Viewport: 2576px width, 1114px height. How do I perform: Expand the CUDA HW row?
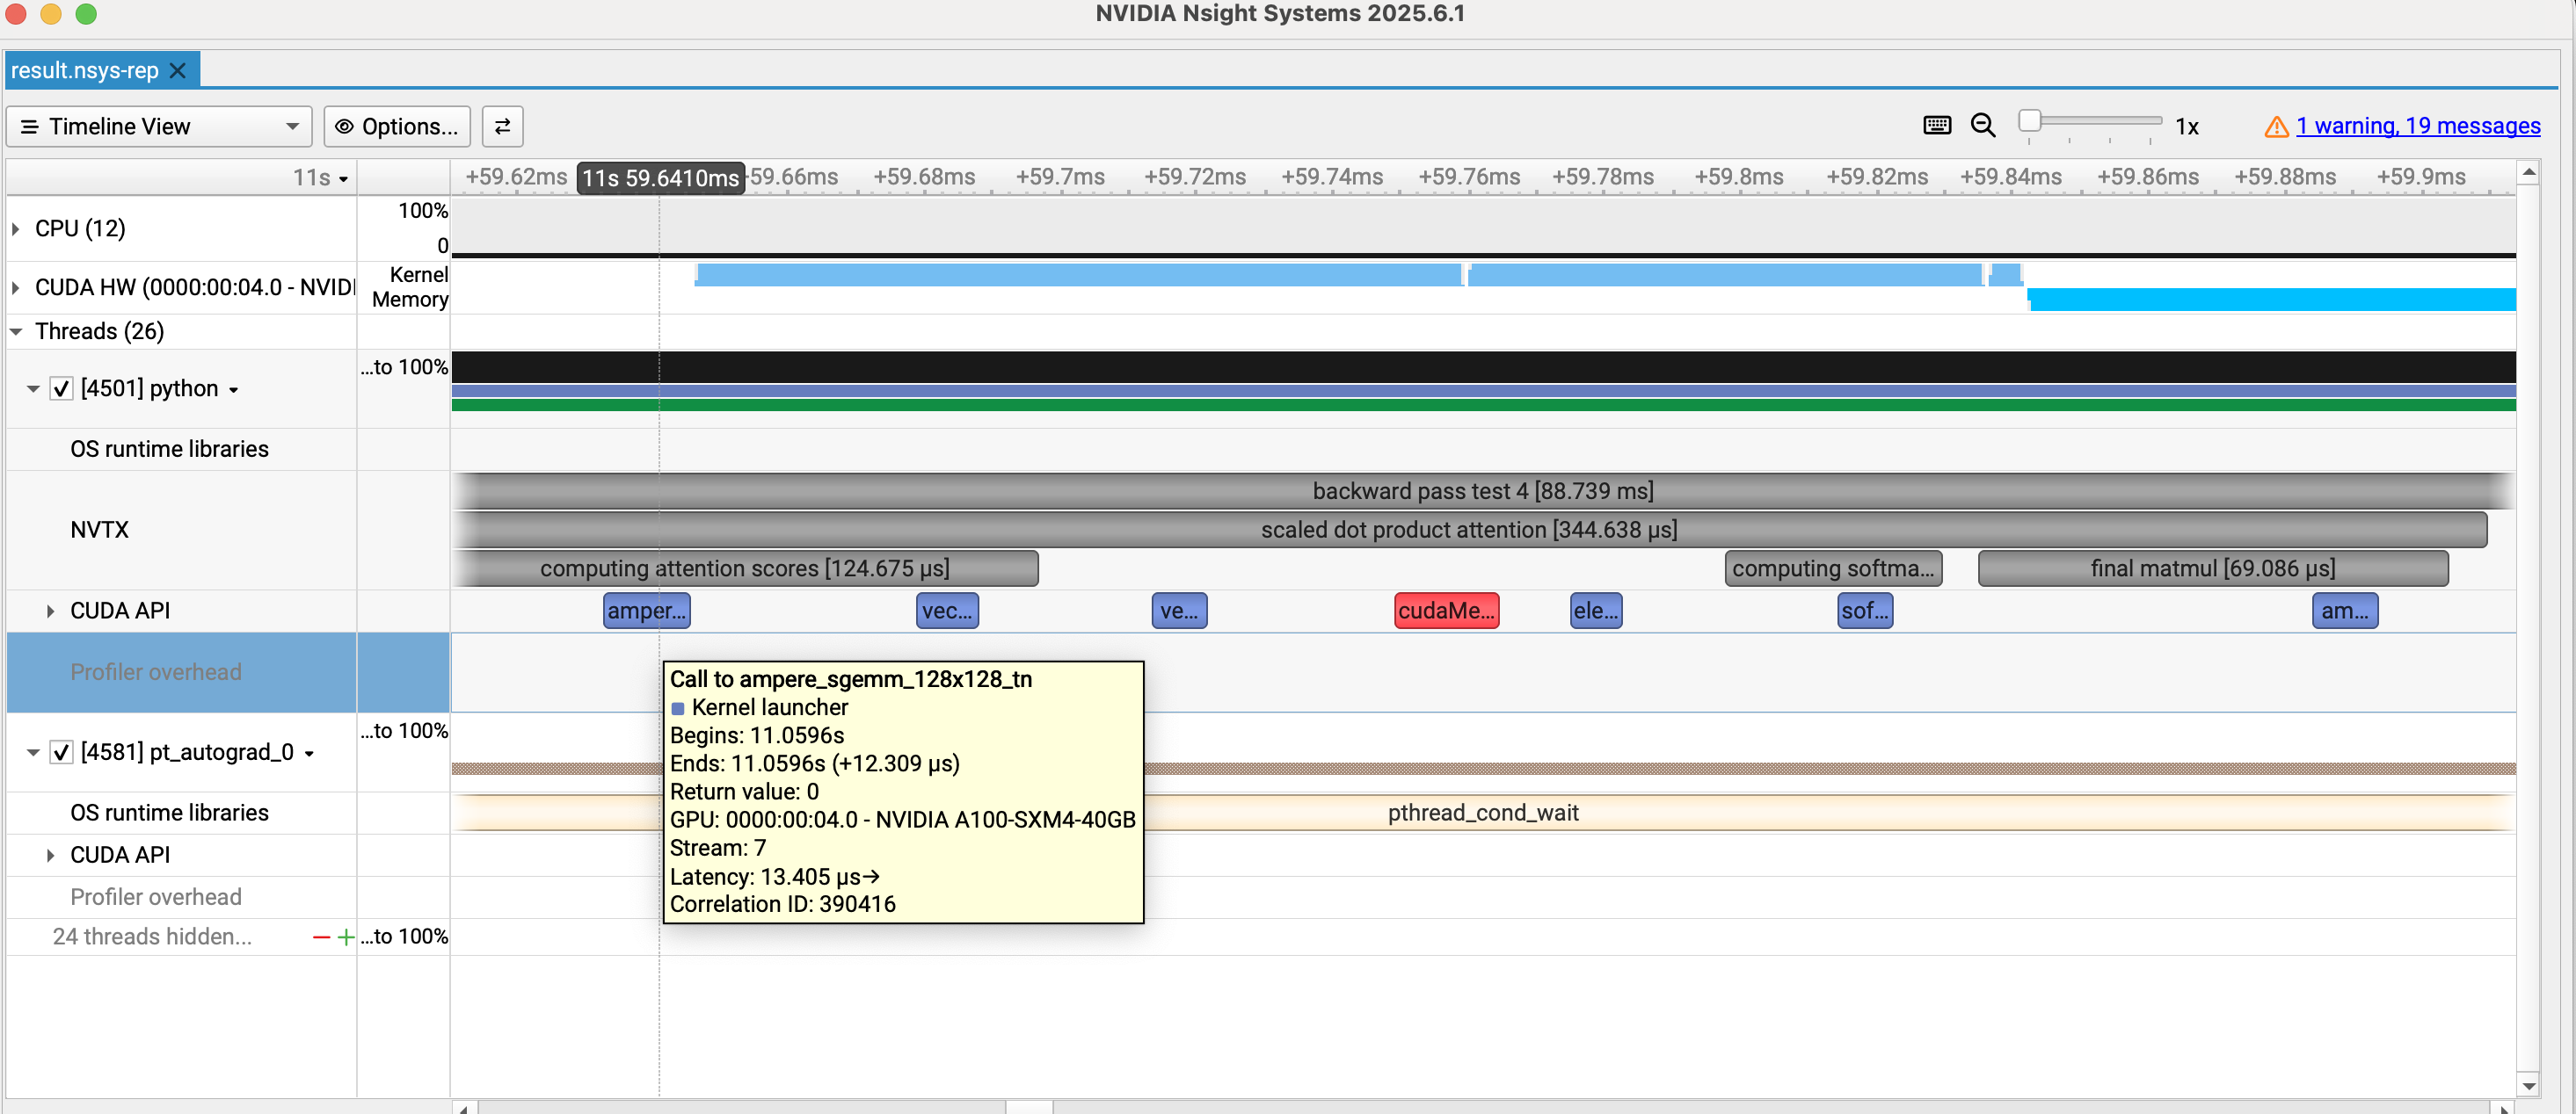[16, 288]
